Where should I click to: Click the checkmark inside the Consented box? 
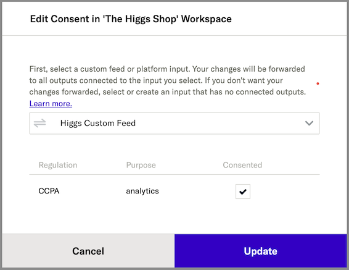(x=243, y=192)
